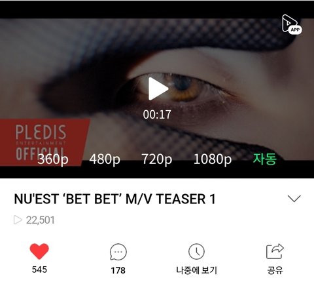This screenshot has width=314, height=282.
Task: Click the 545 likes count
Action: tap(39, 270)
